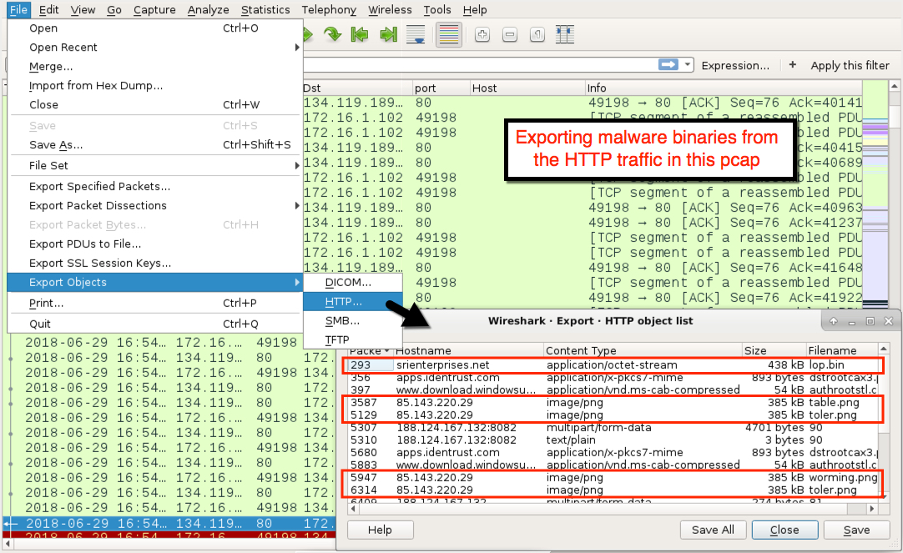The image size is (903, 553).
Task: Toggle auto-scroll during live capture
Action: click(416, 34)
